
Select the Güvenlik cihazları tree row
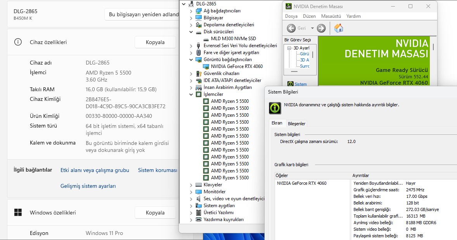[x=221, y=73]
